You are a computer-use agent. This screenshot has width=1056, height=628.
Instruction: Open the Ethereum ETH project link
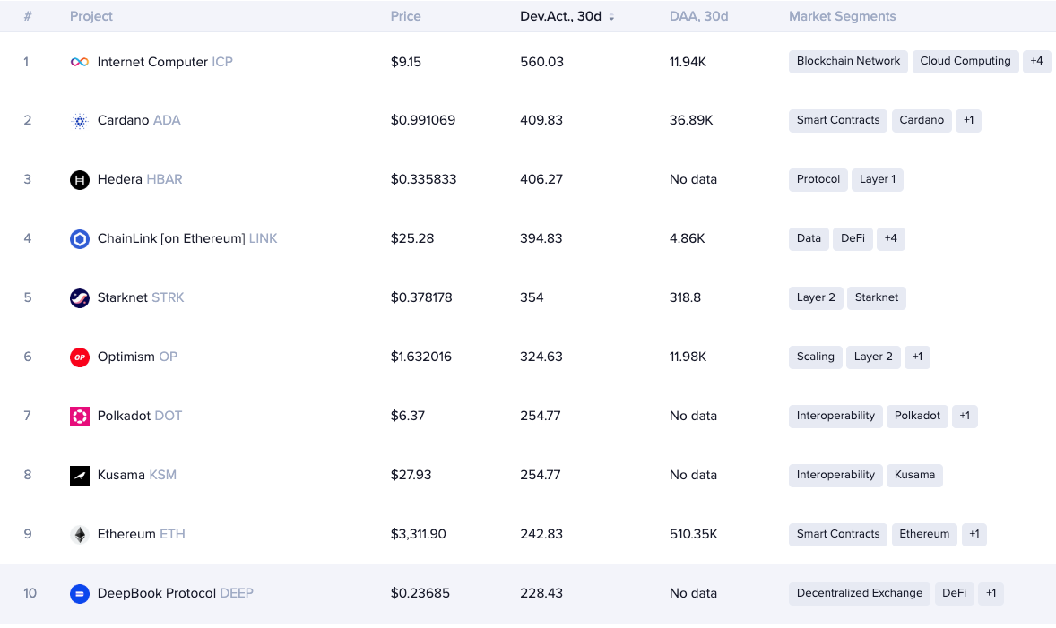[142, 535]
